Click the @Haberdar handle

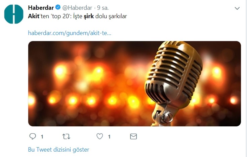[77, 8]
